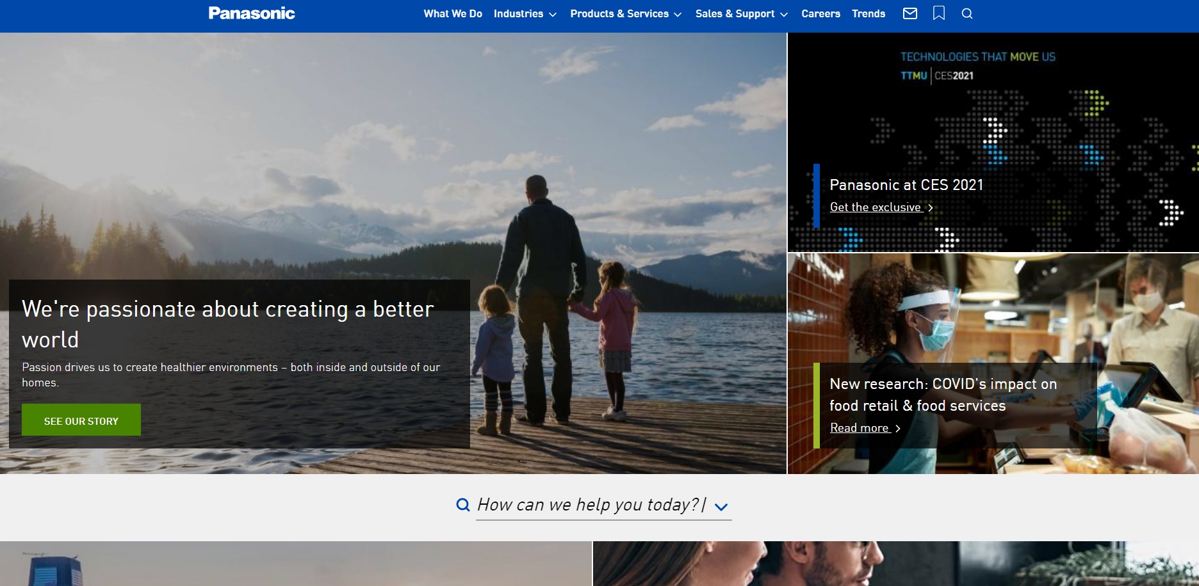Expand the Industries dropdown
This screenshot has height=586, width=1199.
[x=525, y=13]
